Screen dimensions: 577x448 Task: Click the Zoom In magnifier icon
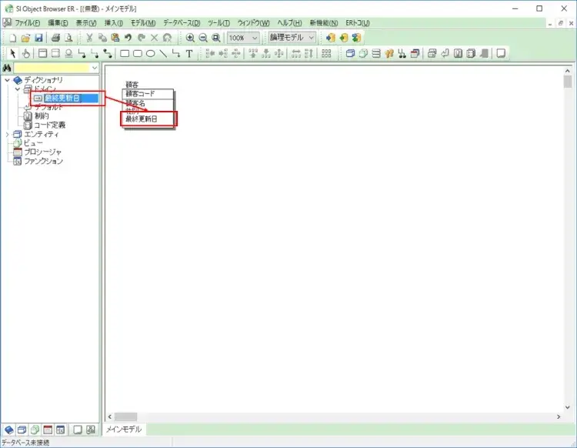click(190, 38)
